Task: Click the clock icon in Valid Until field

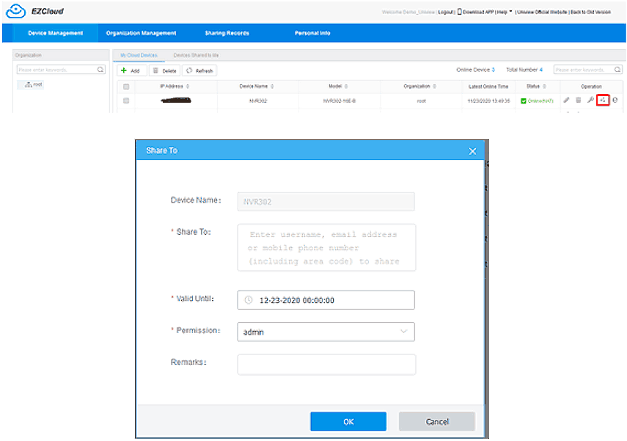Action: pos(249,300)
